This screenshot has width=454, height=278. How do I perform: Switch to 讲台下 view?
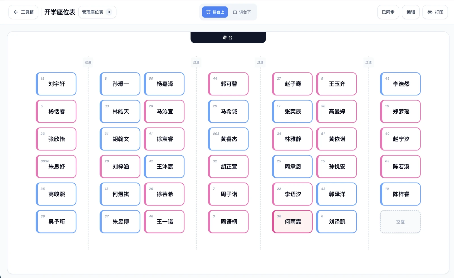(x=242, y=12)
